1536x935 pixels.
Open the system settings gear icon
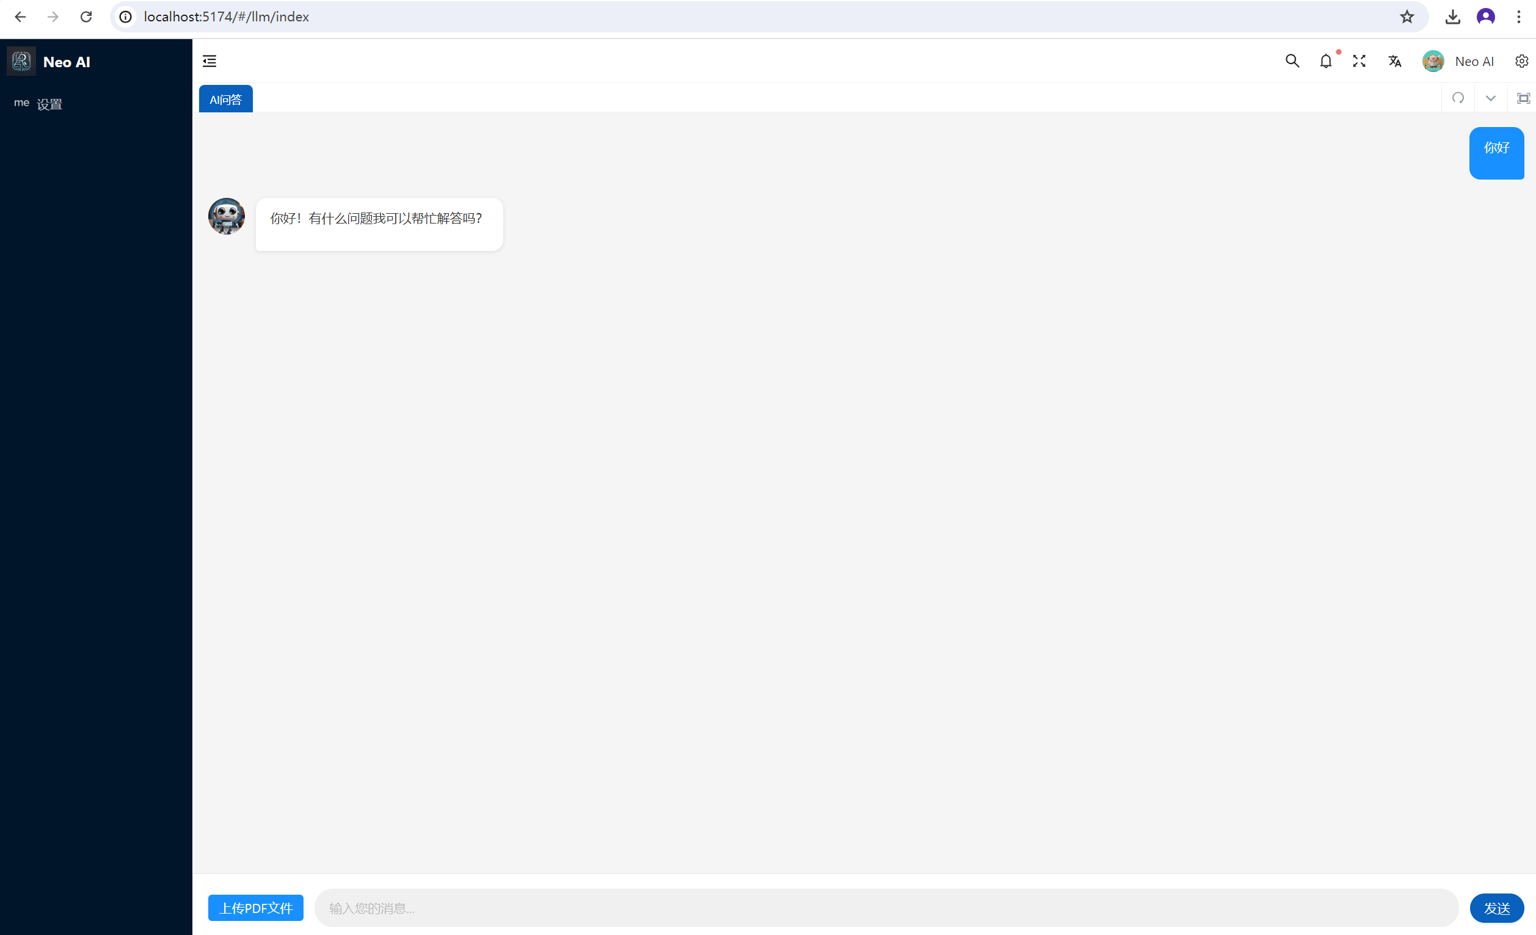point(1521,61)
